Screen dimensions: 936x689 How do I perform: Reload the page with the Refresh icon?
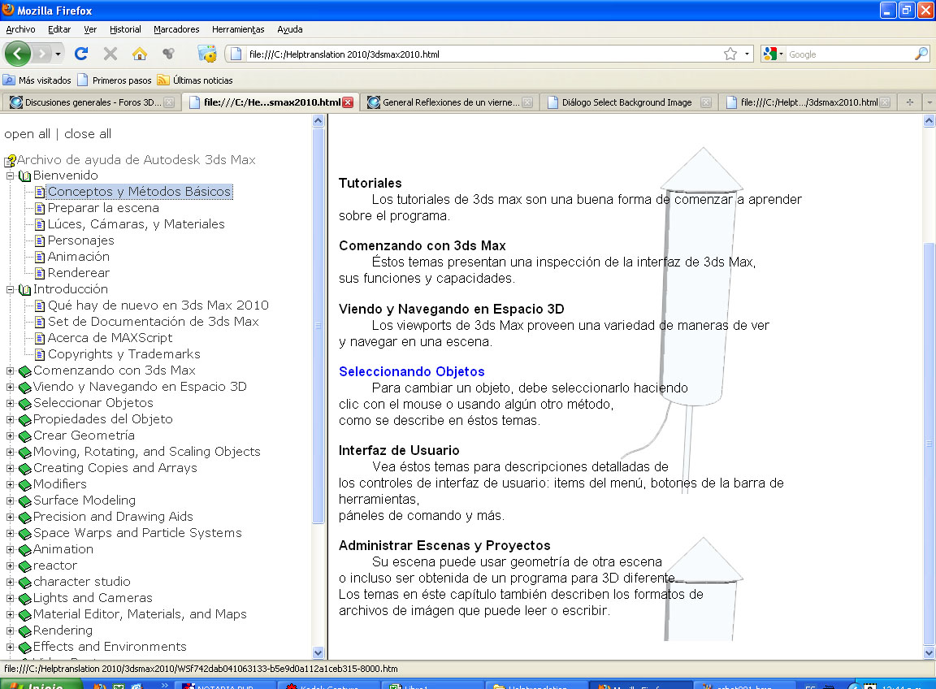[81, 54]
